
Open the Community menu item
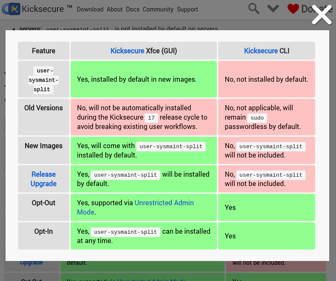point(158,9)
